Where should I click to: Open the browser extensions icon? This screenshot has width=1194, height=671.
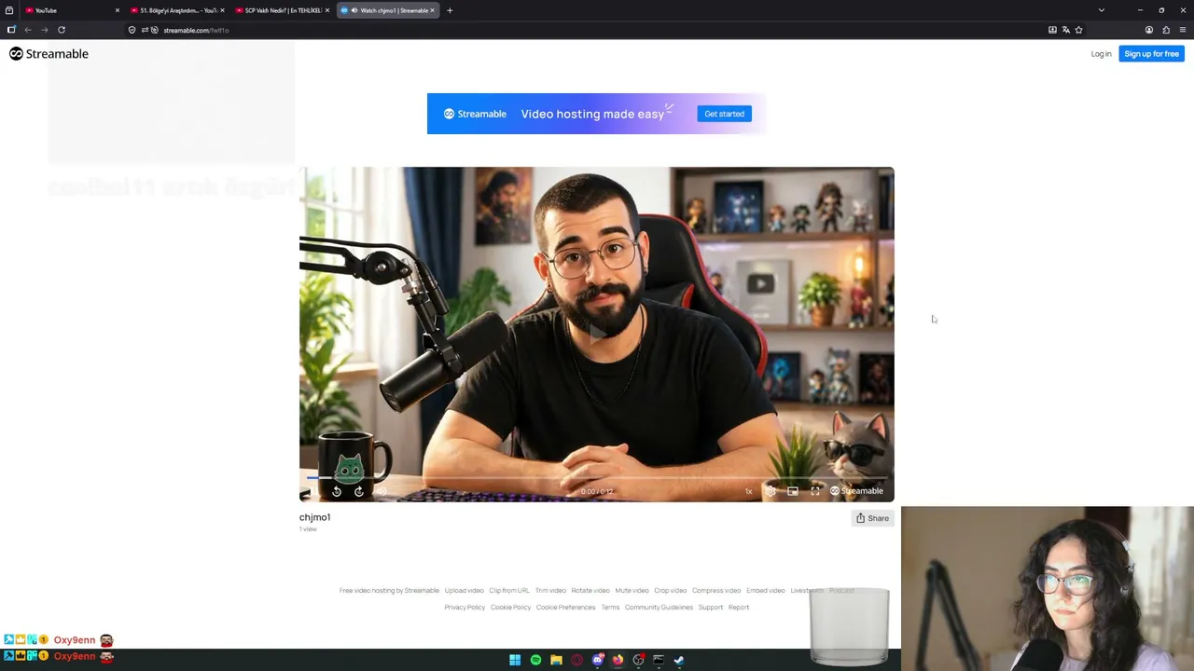1165,30
